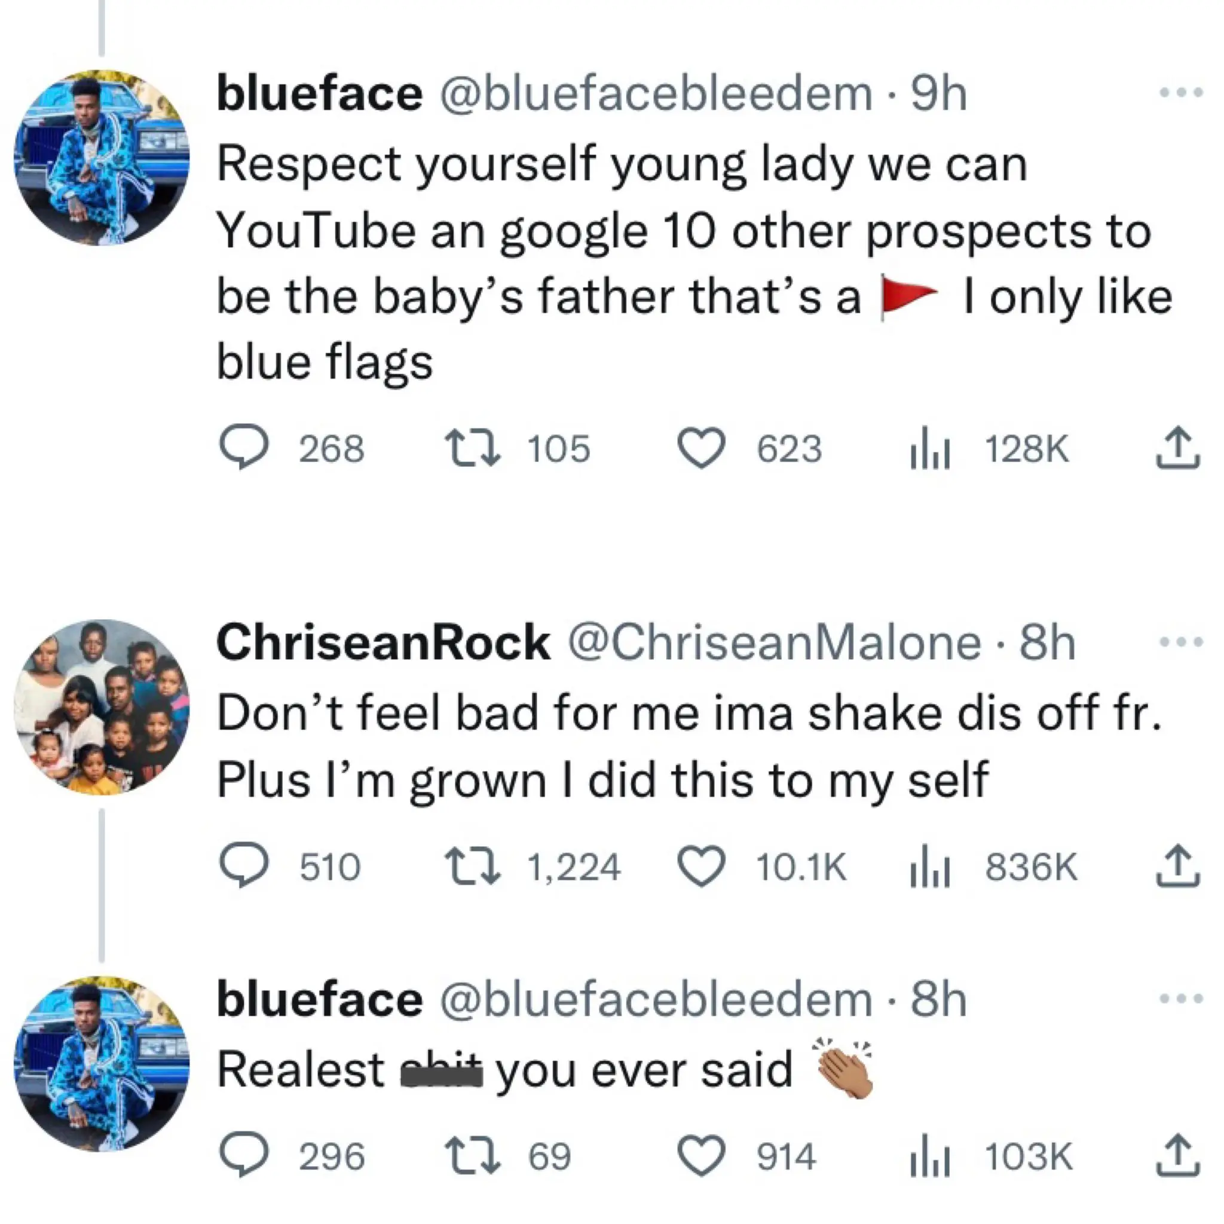Like ChriseanRock's tweet with 10.1K likes

701,866
